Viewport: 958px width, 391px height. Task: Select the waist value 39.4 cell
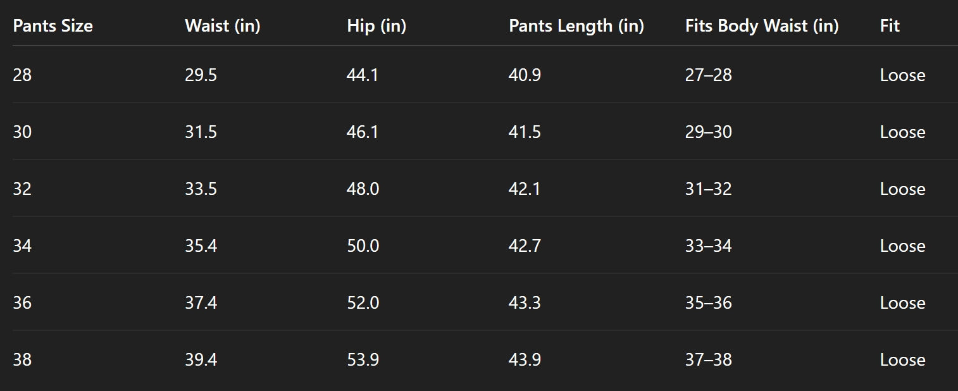(x=201, y=360)
